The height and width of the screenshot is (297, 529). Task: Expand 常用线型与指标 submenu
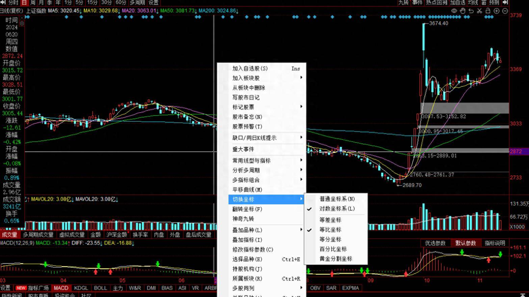266,160
